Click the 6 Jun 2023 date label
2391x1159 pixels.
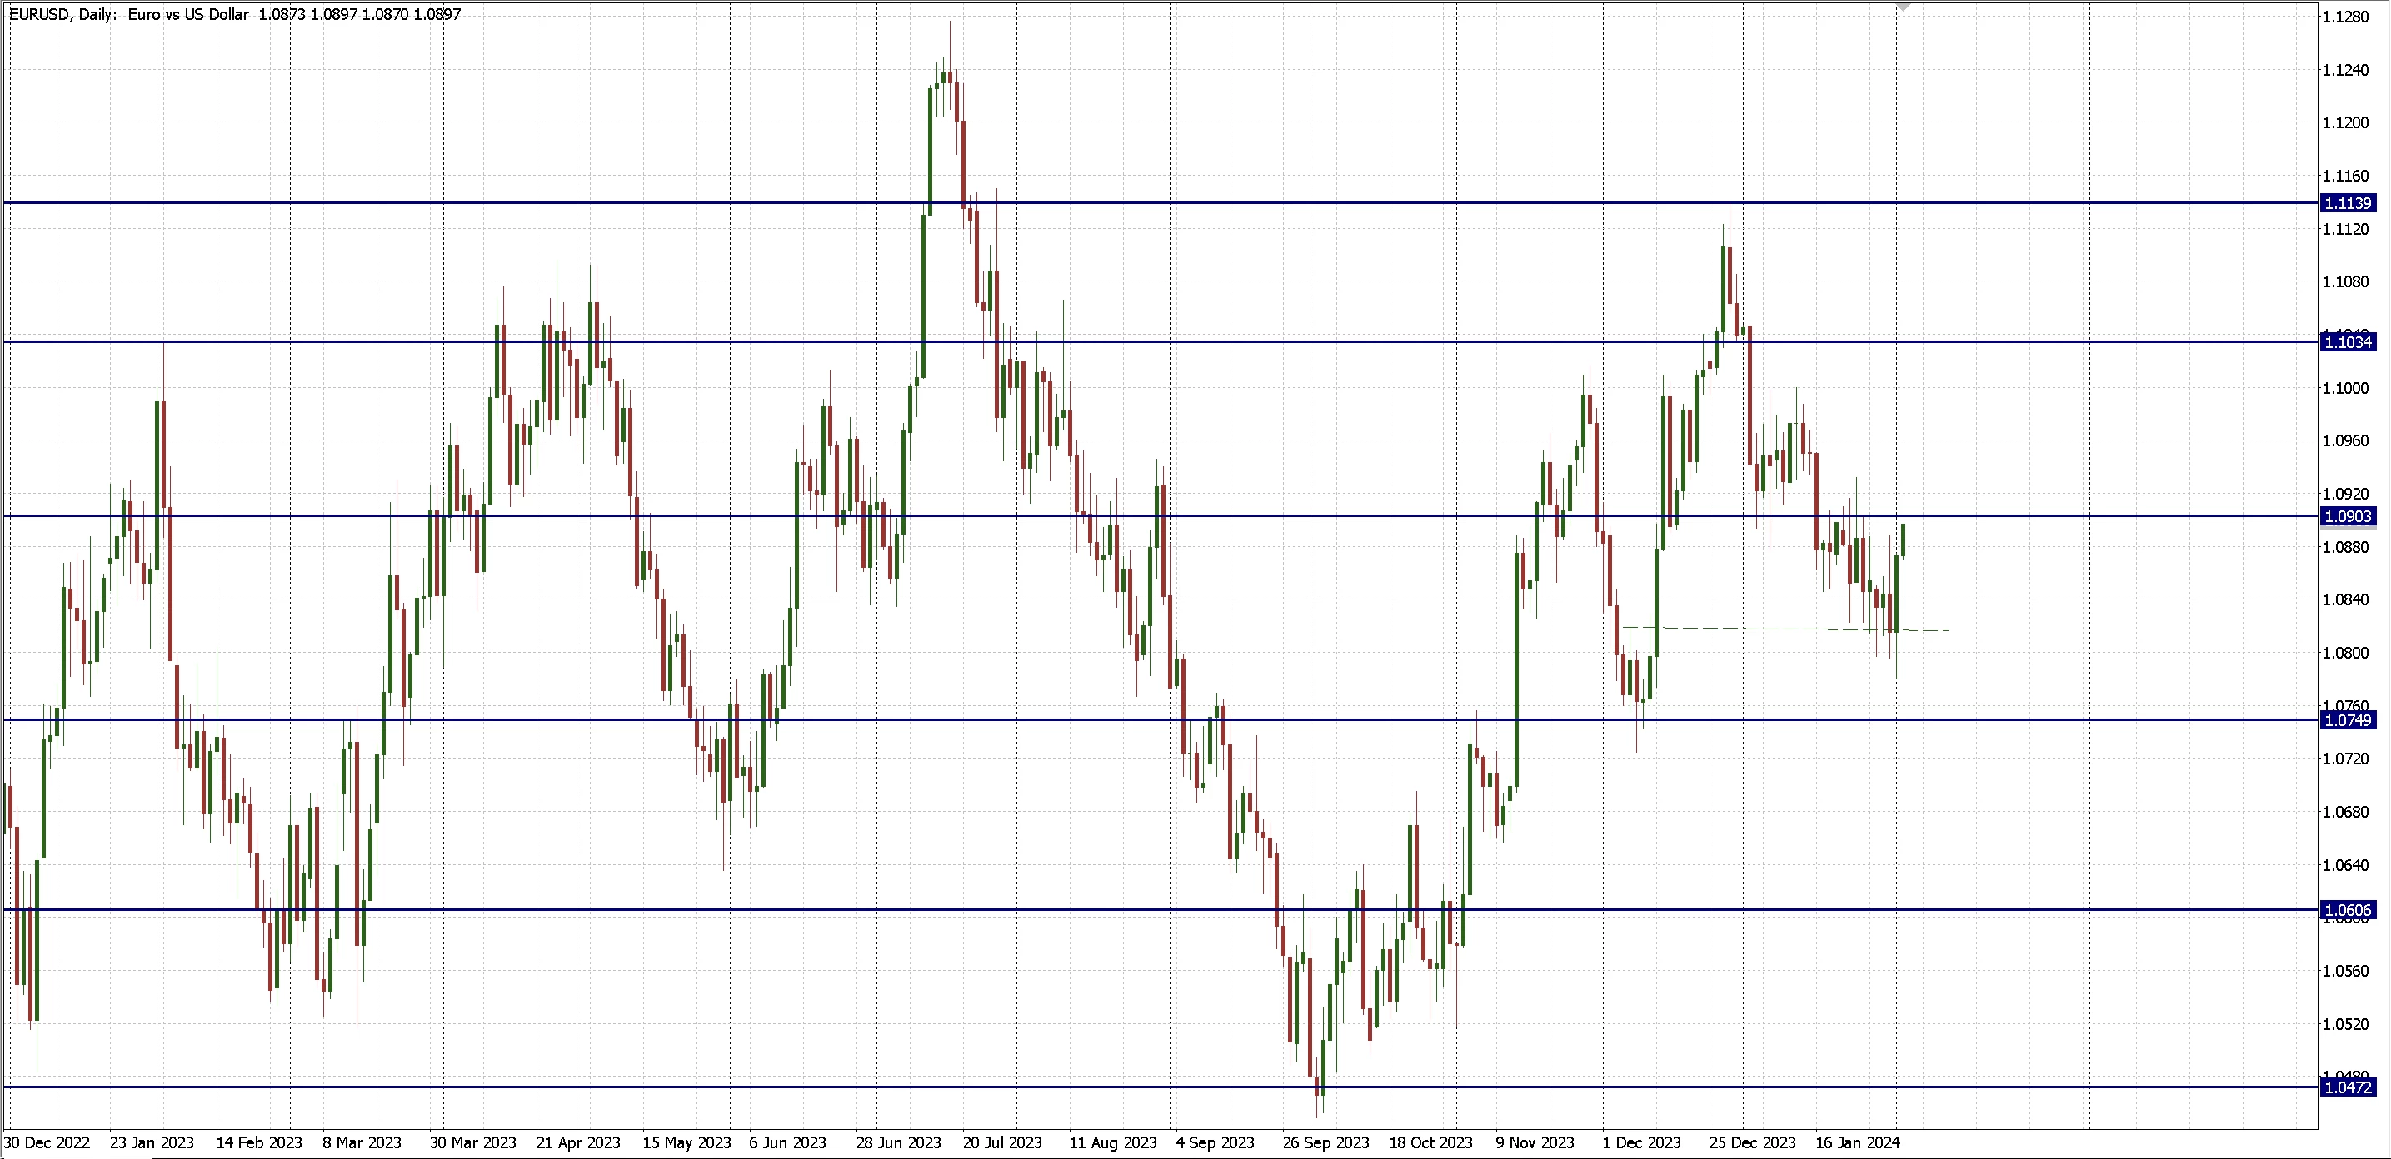click(x=788, y=1143)
